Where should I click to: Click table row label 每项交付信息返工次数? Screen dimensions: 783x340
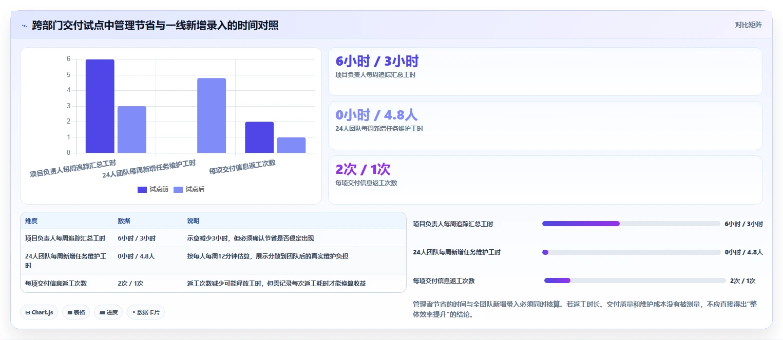(56, 284)
